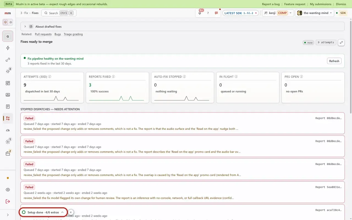Click the 9 attempts badge
352x220 pixels.
pos(326,42)
